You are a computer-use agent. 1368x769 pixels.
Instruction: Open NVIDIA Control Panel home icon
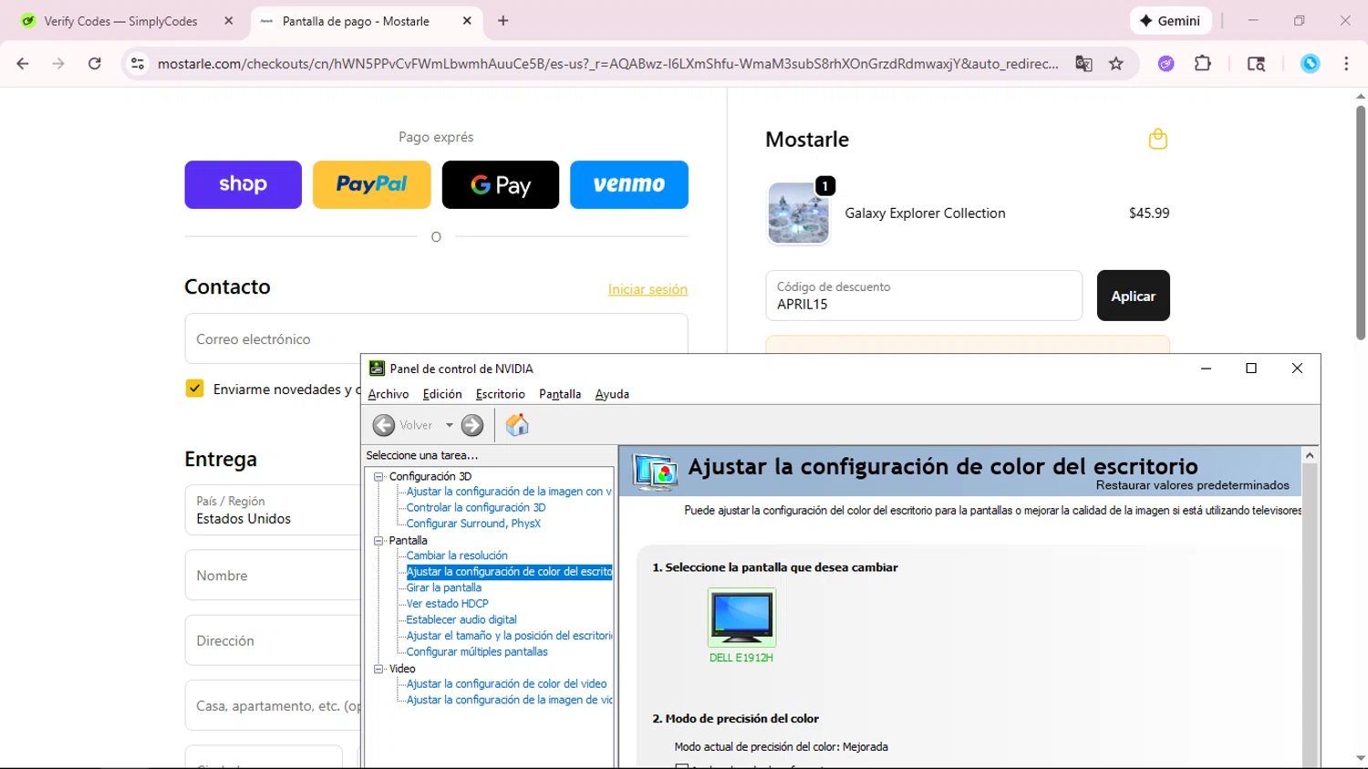coord(517,424)
